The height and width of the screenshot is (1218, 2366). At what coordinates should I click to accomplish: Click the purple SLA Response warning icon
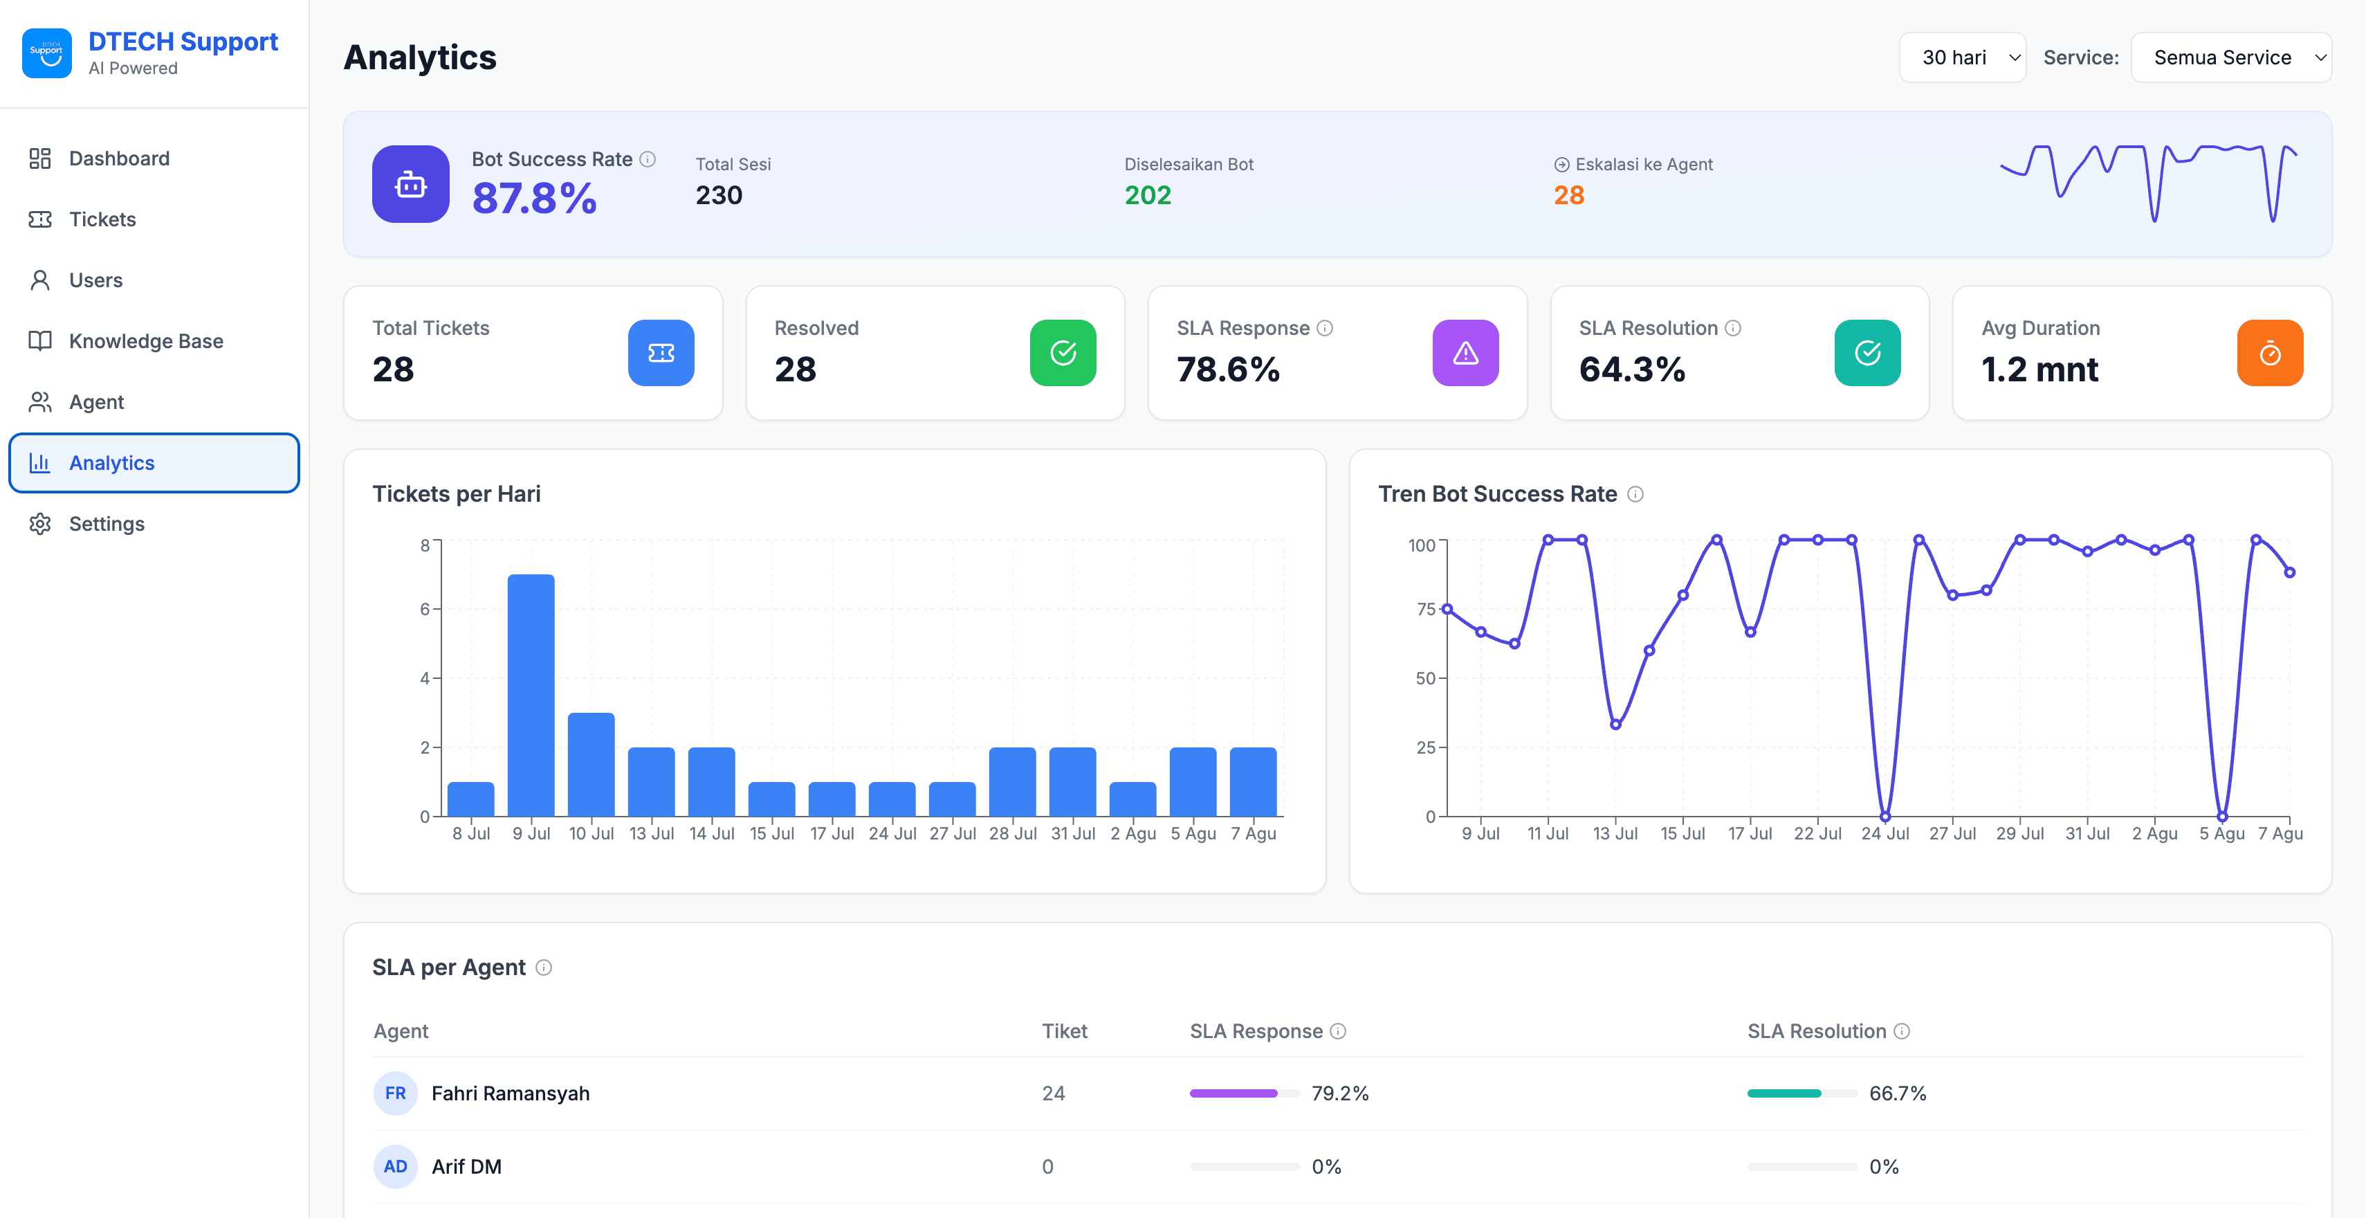[x=1465, y=353]
